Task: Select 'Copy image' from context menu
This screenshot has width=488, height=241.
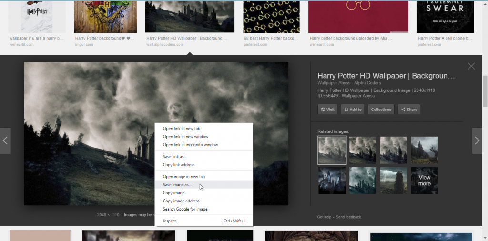Action: [x=204, y=193]
